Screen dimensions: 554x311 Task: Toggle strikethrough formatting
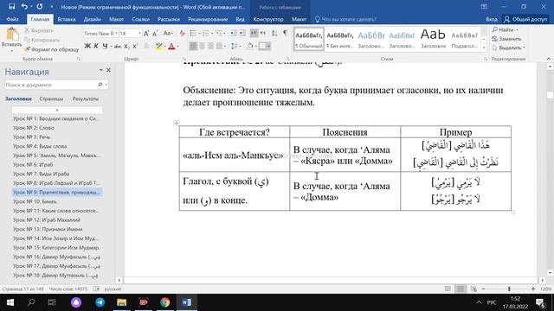click(118, 46)
